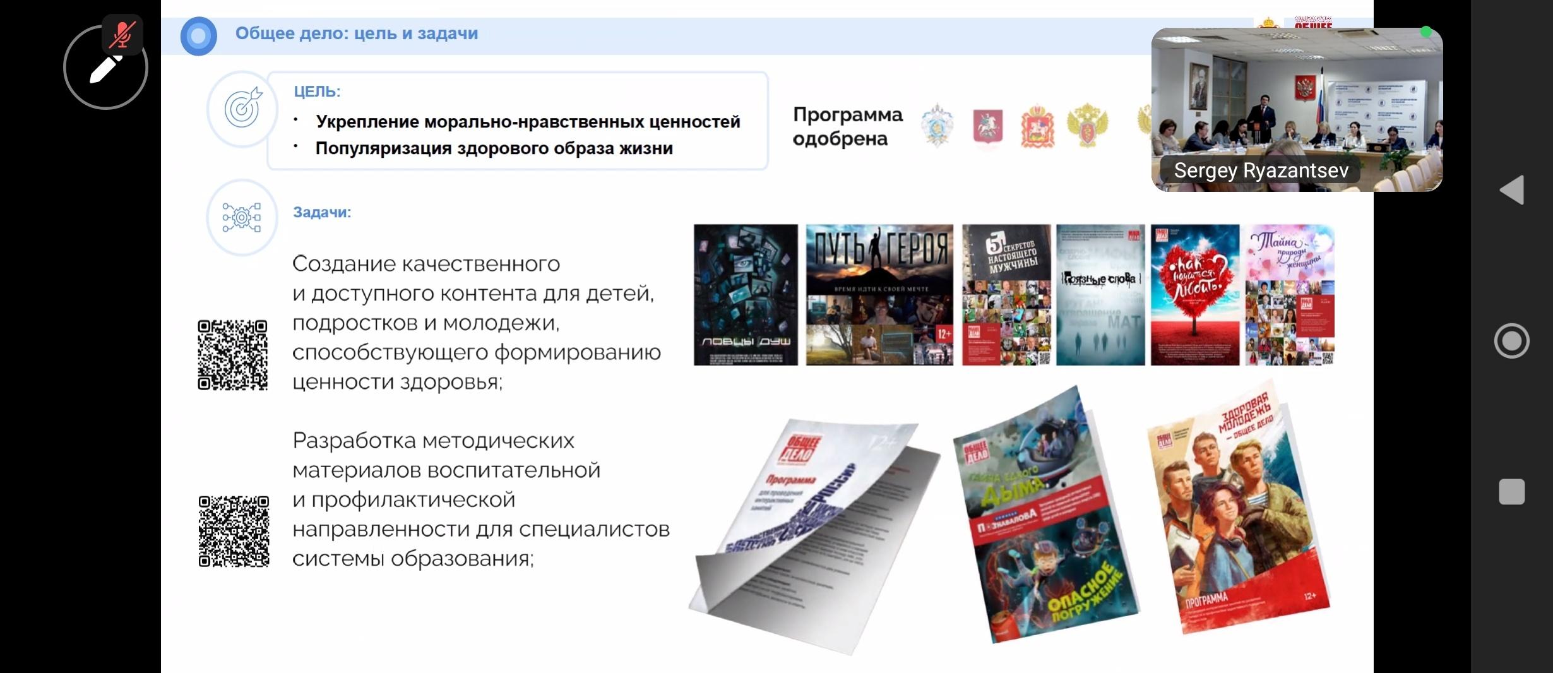1553x673 pixels.
Task: Tap the Android recent apps square button
Action: coord(1512,492)
